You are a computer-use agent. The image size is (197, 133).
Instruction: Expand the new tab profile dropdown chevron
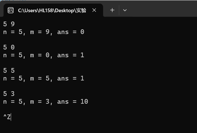(x=125, y=10)
